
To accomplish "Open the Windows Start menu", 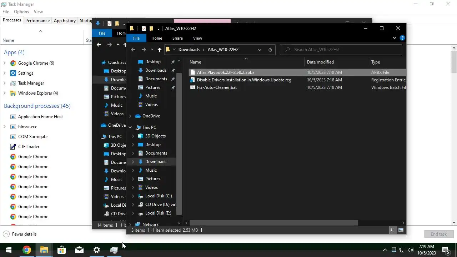I will pyautogui.click(x=9, y=250).
